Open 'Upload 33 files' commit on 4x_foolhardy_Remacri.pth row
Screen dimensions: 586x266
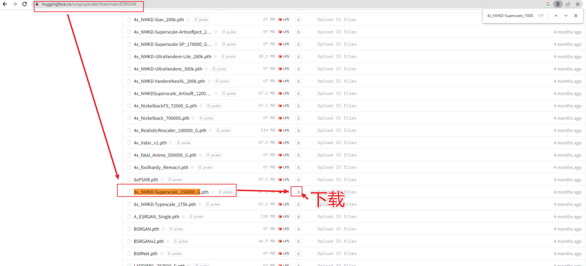click(337, 167)
